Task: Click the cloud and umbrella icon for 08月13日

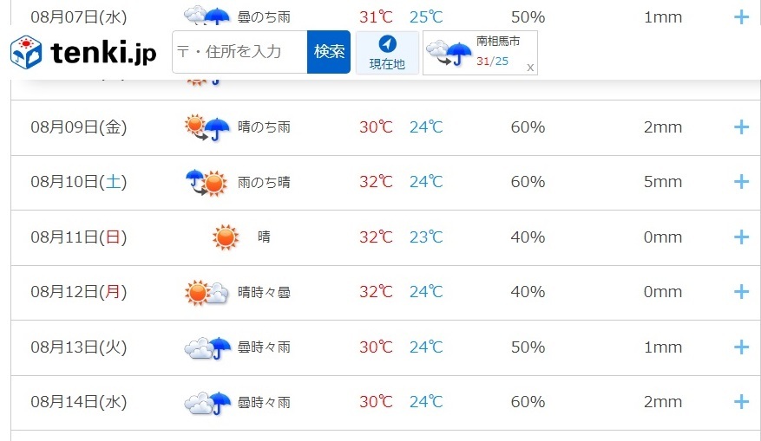Action: (x=207, y=348)
